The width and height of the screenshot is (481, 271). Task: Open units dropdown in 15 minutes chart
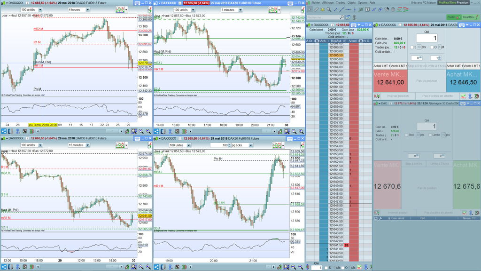click(40, 145)
